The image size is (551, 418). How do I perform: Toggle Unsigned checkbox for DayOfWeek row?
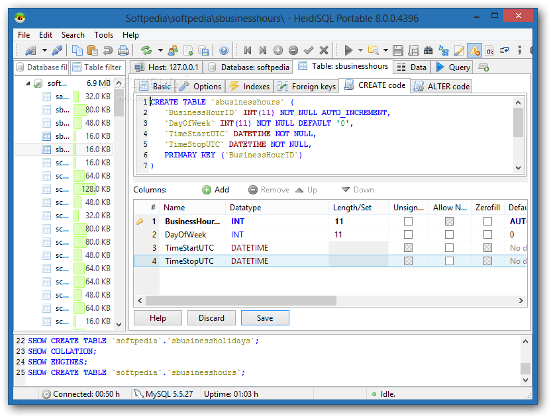tap(408, 234)
